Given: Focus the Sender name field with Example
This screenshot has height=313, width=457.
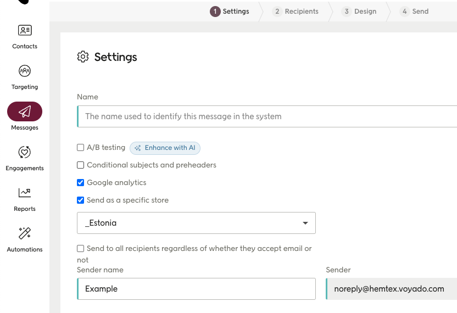Looking at the screenshot, I should [197, 289].
